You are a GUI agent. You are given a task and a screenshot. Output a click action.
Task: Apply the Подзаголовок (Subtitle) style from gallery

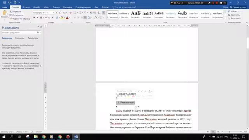[x=194, y=15]
